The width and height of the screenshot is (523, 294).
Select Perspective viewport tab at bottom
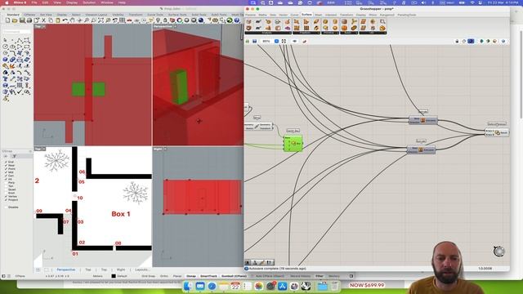point(65,269)
